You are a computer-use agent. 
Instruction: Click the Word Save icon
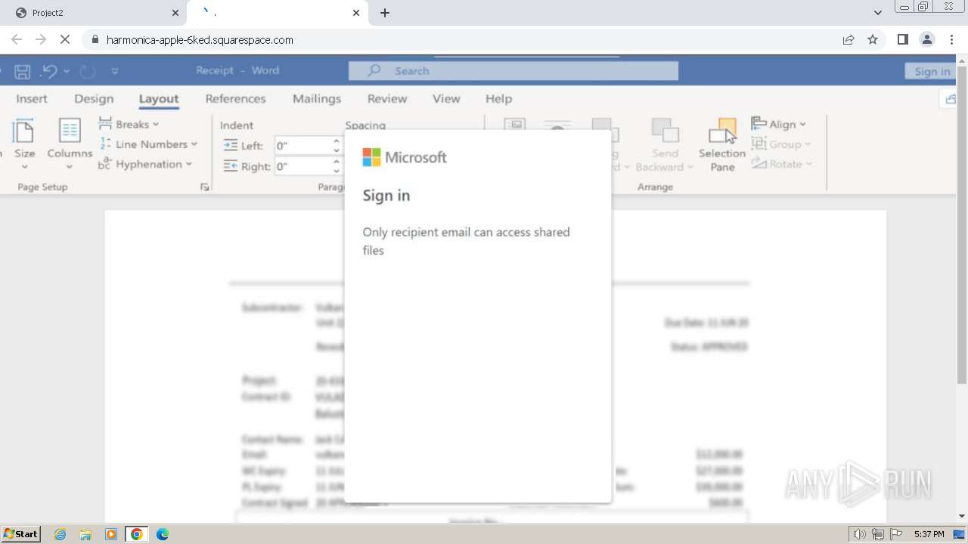[x=23, y=71]
